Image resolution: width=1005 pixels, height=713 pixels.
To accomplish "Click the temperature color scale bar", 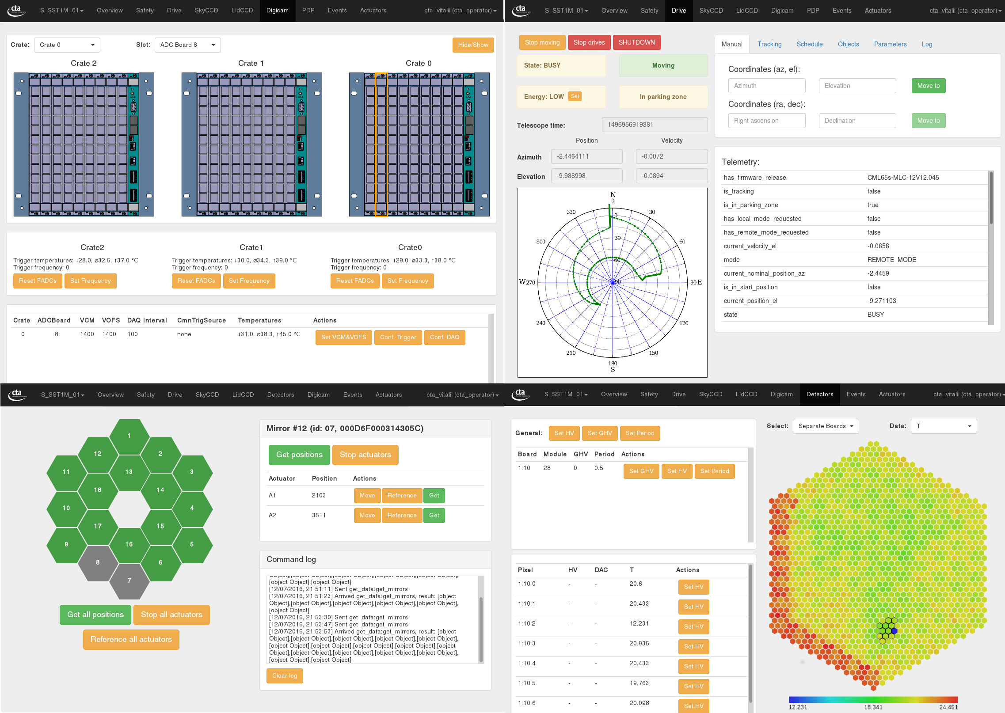I will pyautogui.click(x=873, y=699).
